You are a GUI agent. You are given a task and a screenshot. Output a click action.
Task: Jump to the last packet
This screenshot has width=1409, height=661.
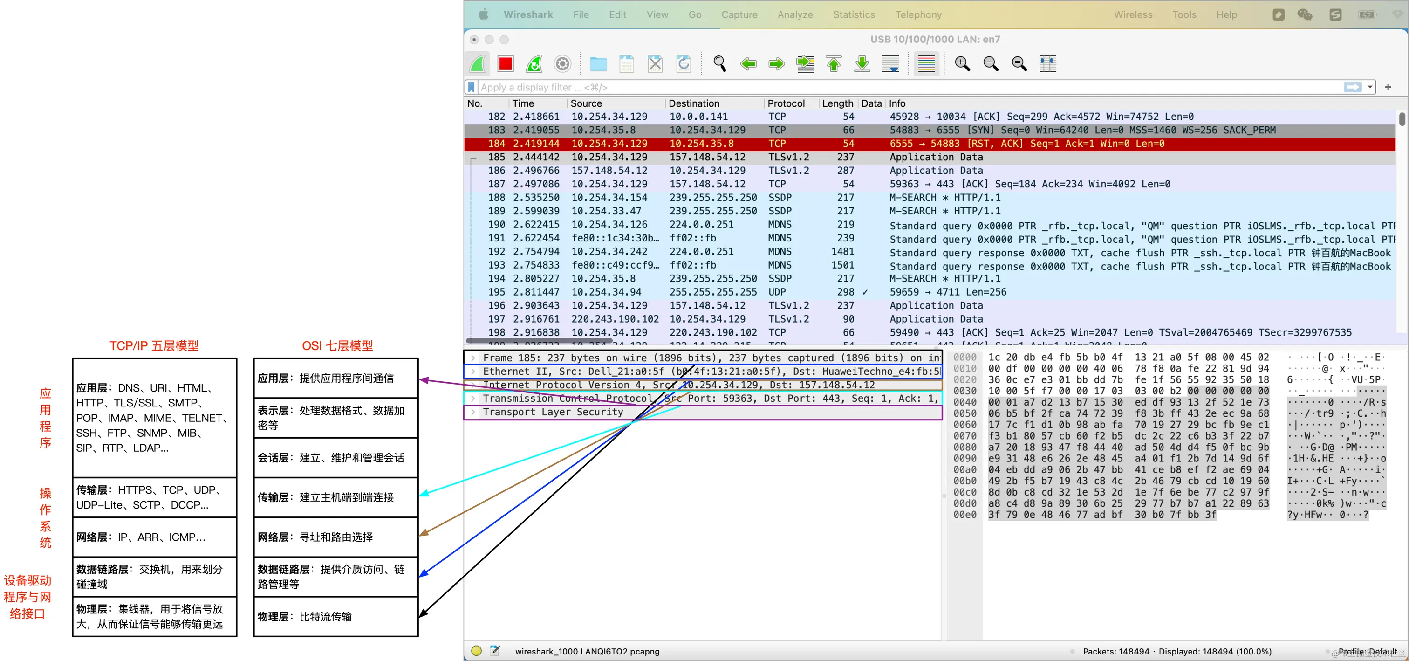[x=862, y=64]
